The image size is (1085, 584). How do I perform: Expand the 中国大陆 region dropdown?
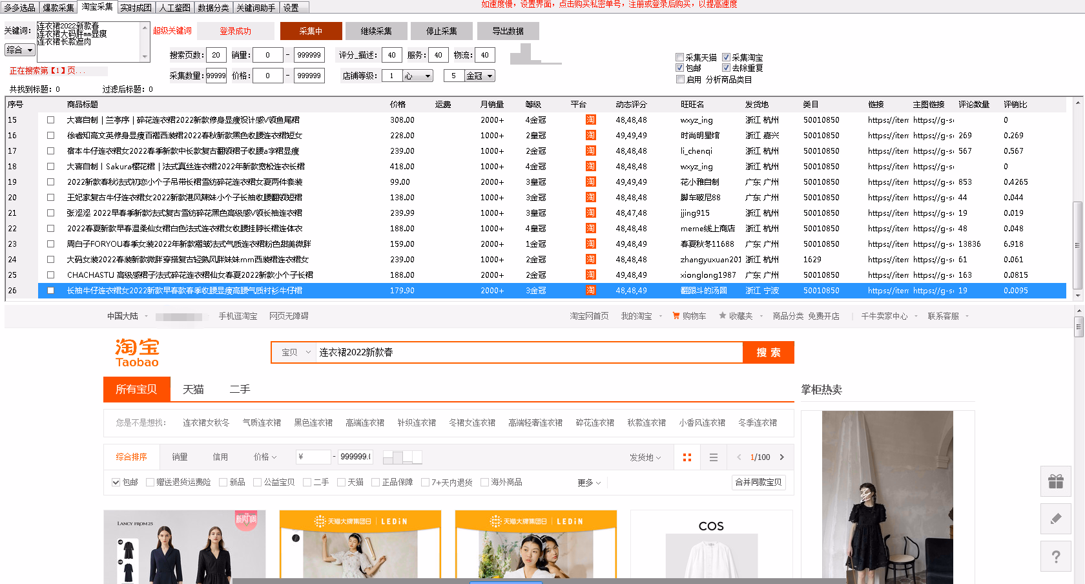pos(127,316)
